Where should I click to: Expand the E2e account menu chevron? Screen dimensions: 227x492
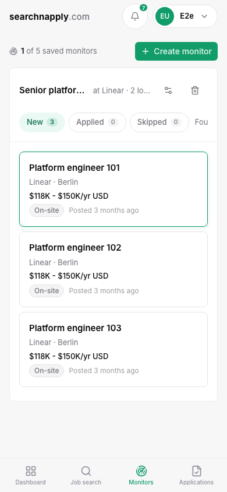point(204,16)
